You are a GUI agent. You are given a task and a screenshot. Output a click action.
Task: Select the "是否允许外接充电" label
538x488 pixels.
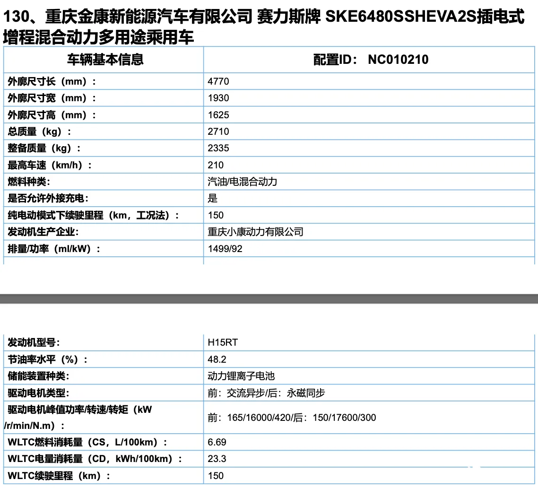pyautogui.click(x=48, y=198)
